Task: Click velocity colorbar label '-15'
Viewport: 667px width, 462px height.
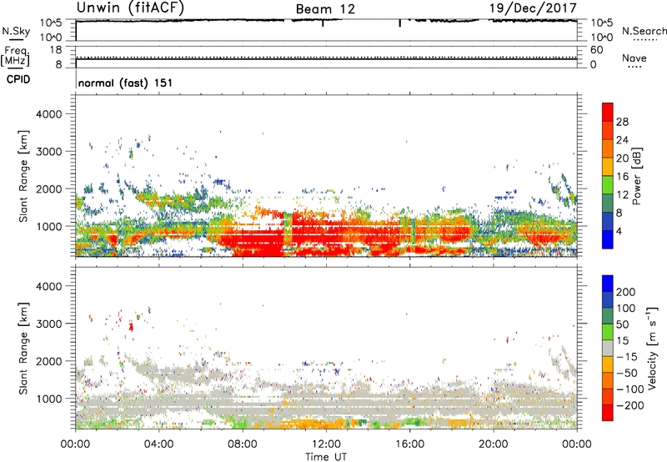Action: [626, 356]
